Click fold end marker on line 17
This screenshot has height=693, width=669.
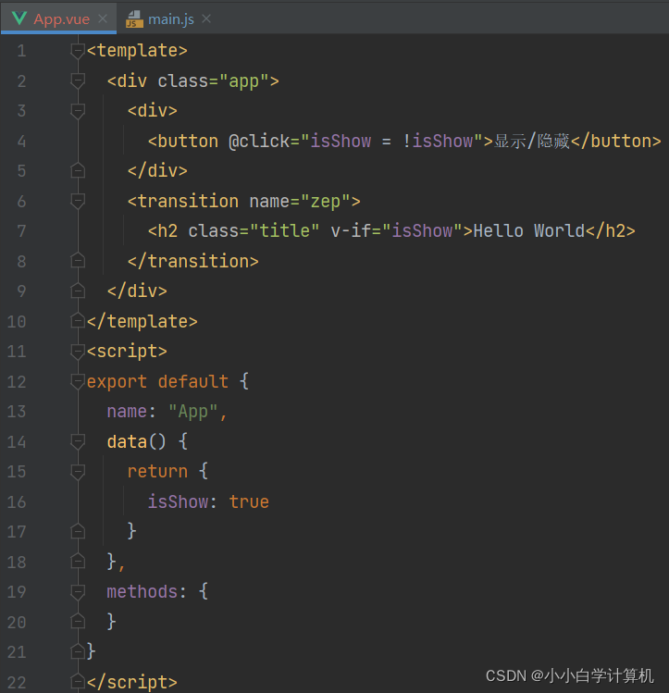78,531
